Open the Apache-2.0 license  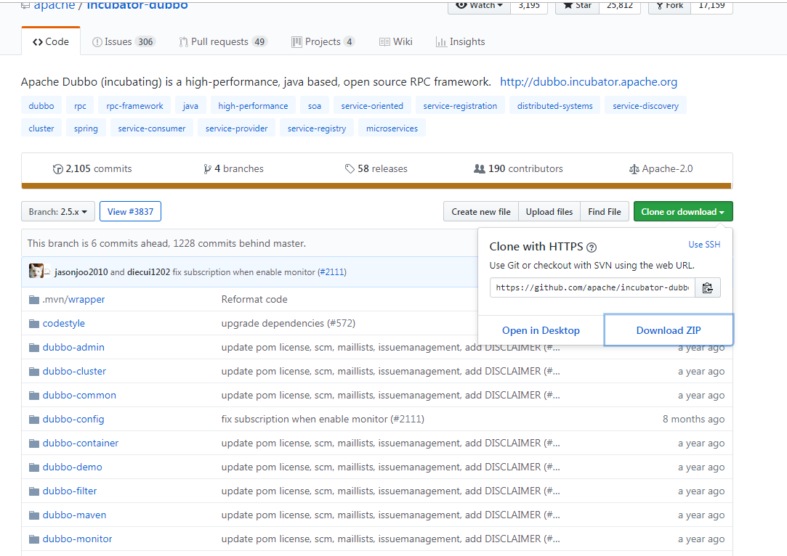point(661,169)
